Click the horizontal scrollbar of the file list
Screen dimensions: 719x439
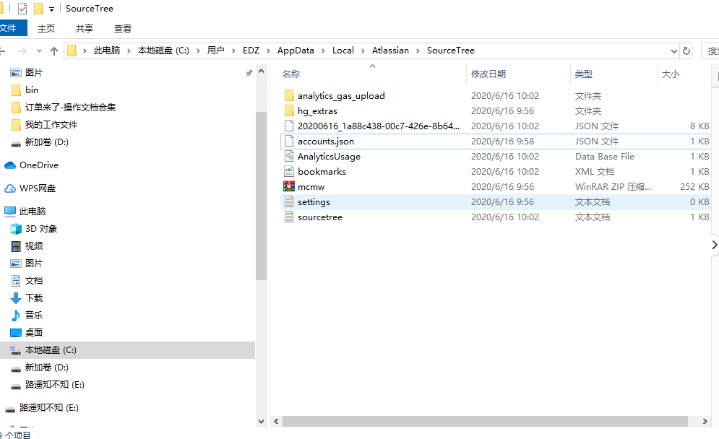click(485, 421)
